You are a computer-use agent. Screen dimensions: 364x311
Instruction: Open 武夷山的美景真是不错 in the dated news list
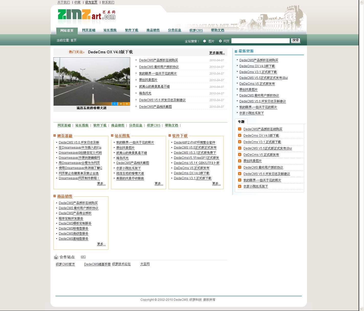tap(154, 87)
